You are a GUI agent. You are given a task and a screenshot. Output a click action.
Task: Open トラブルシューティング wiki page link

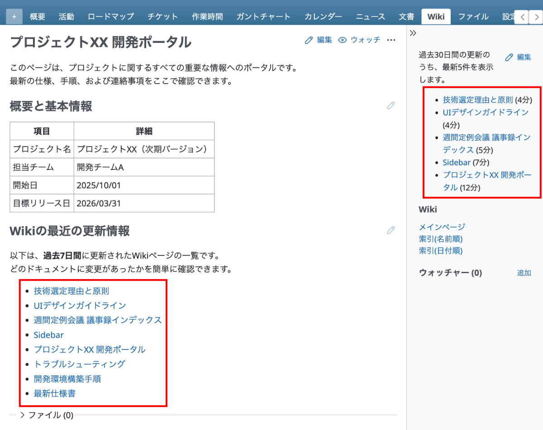tap(79, 364)
